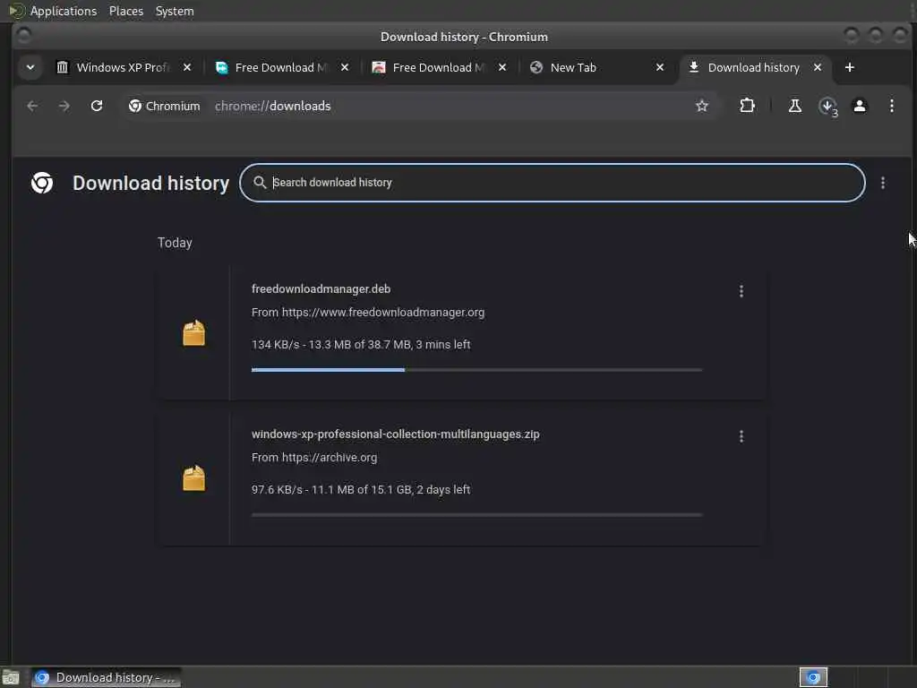Open the Chromium three-dot main menu
The height and width of the screenshot is (688, 917).
[892, 106]
